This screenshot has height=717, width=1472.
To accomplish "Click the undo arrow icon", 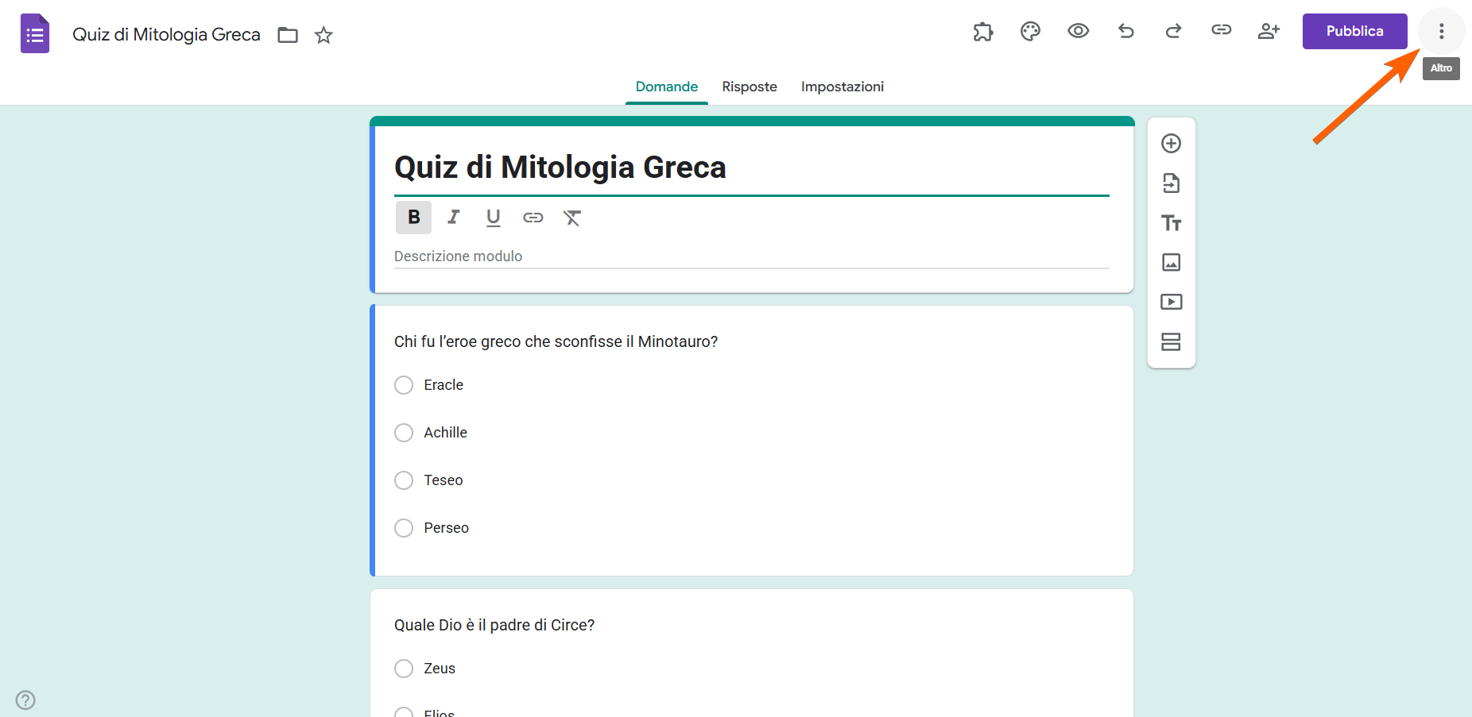I will click(x=1125, y=32).
